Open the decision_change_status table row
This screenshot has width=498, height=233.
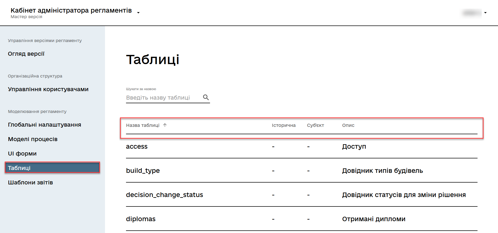(302, 195)
